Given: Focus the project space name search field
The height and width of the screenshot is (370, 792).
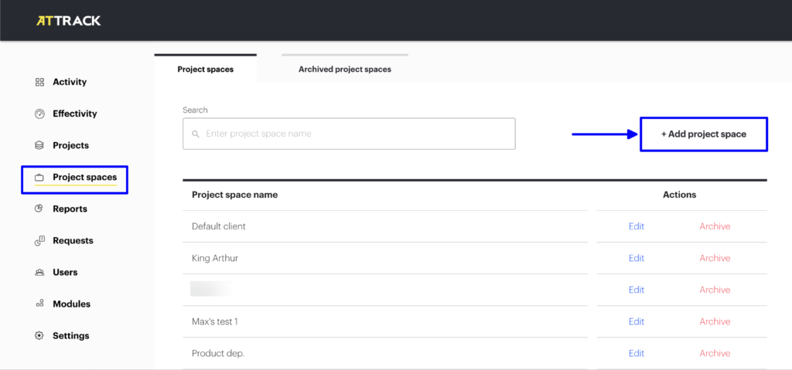Looking at the screenshot, I should (349, 134).
